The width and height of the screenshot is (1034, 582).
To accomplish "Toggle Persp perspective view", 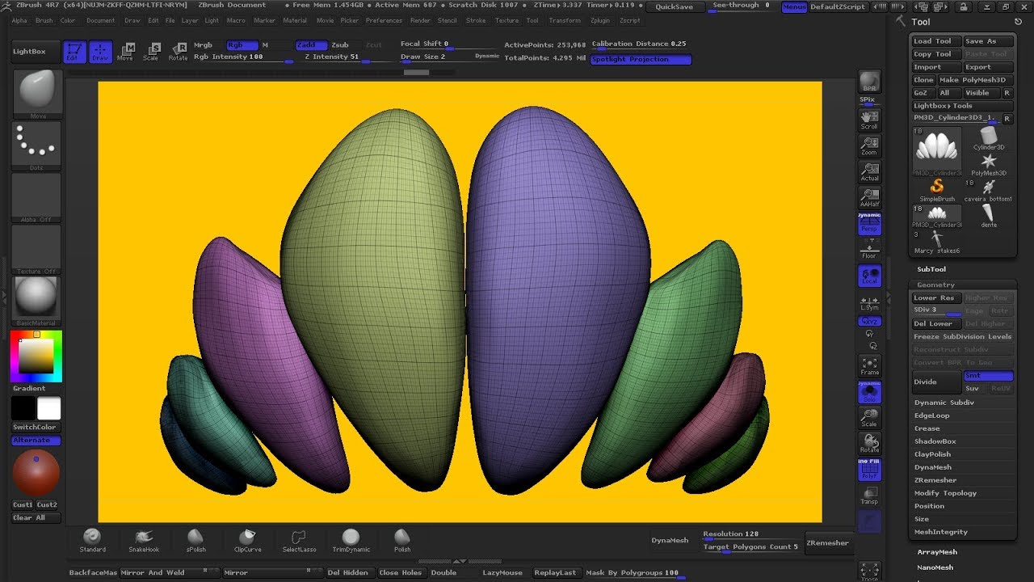I will [x=869, y=223].
